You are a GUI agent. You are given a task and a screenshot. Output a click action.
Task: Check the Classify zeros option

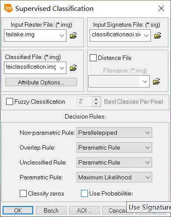23,193
